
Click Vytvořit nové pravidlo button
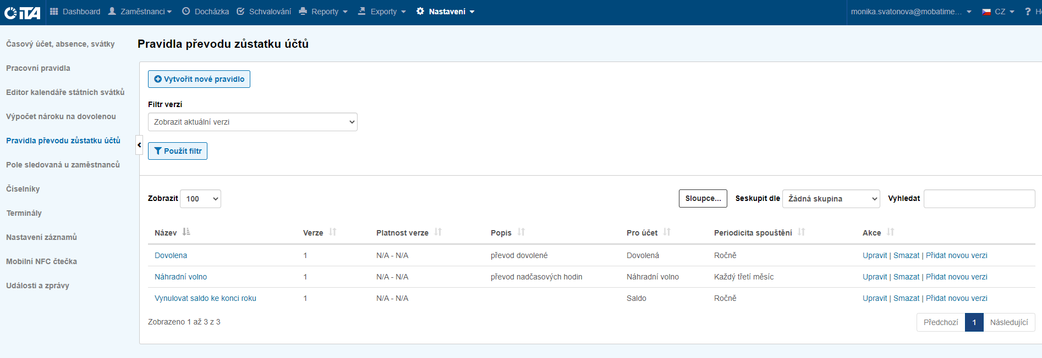[x=199, y=79]
